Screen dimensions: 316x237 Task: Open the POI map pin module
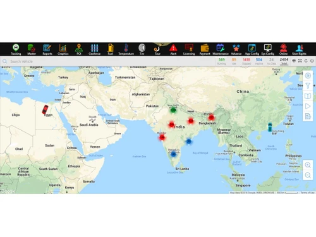79,49
